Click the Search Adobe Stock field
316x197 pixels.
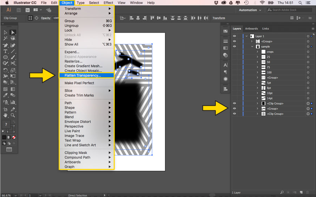[290, 10]
